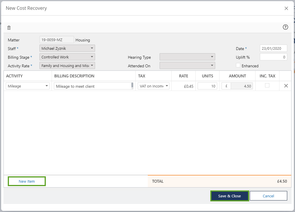This screenshot has width=295, height=212.
Task: Expand the Hearing Type dropdown
Action: (x=187, y=57)
